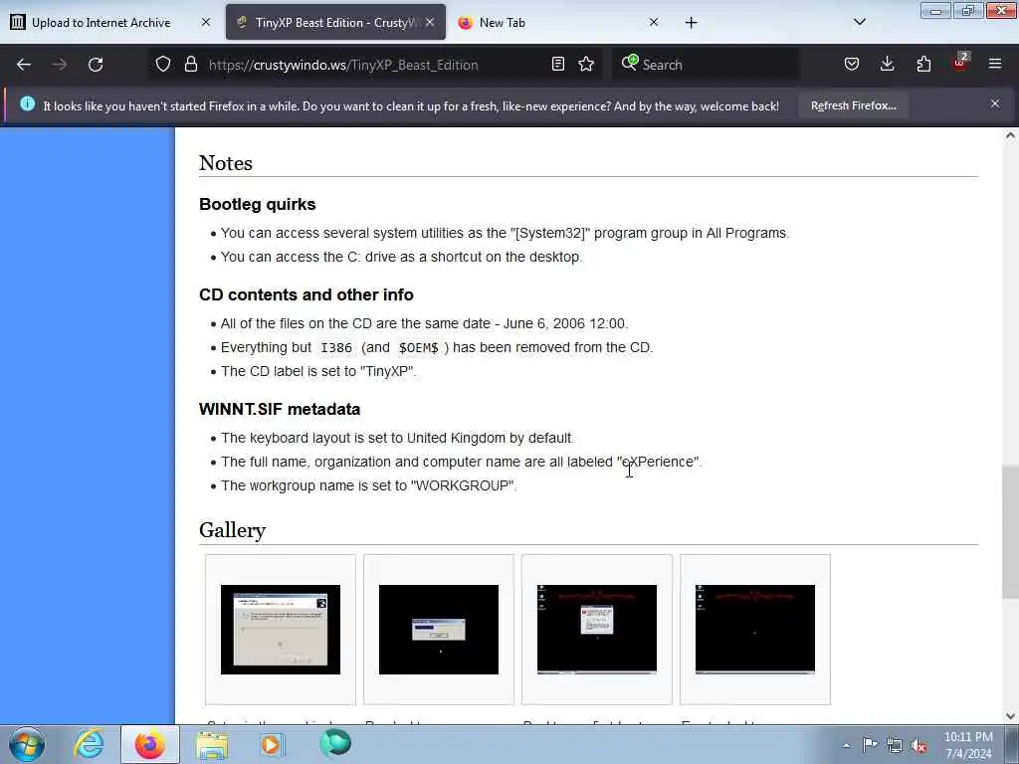Open a new tab with the plus icon
Image resolution: width=1019 pixels, height=764 pixels.
691,23
